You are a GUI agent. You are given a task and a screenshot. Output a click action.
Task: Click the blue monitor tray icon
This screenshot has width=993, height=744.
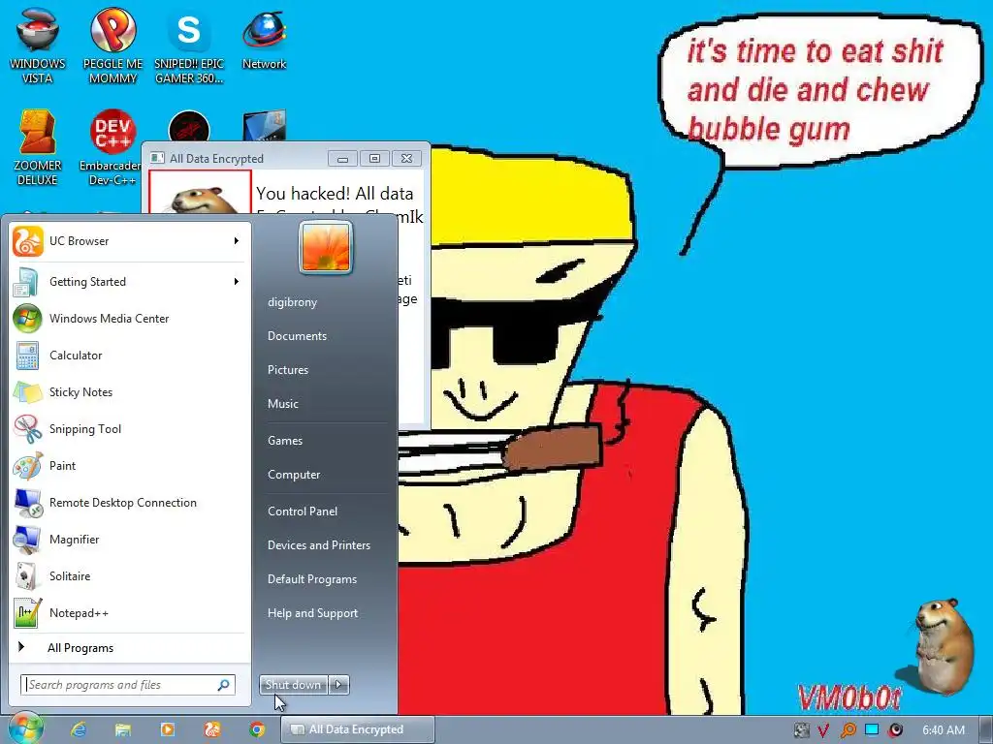pyautogui.click(x=872, y=729)
